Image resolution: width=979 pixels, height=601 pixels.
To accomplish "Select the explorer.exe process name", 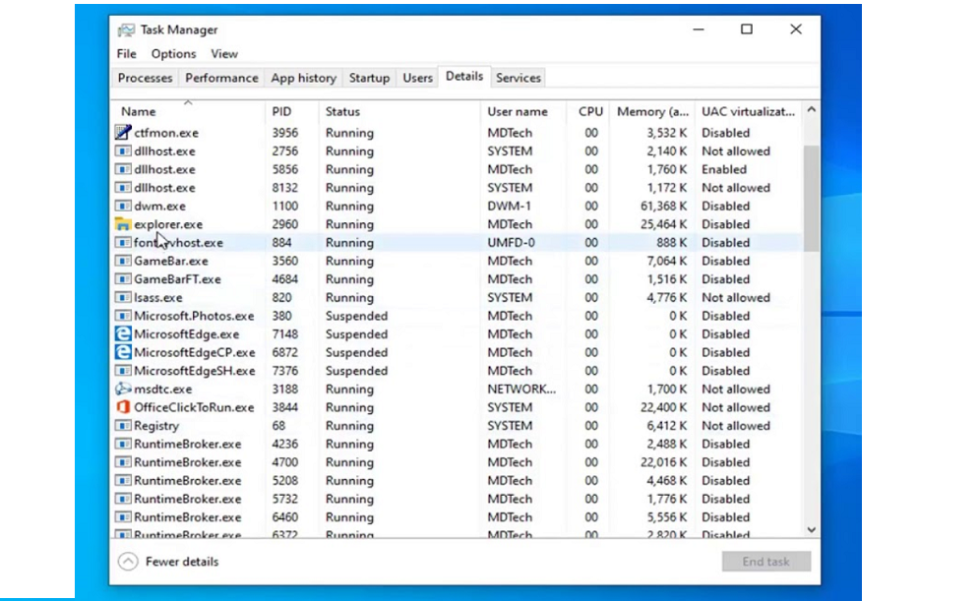I will 168,224.
